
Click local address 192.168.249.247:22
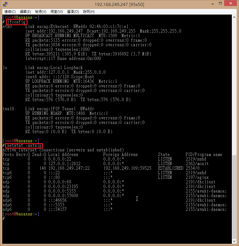[69, 168]
